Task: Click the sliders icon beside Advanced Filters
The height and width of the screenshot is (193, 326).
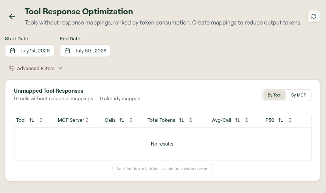Action: [11, 68]
